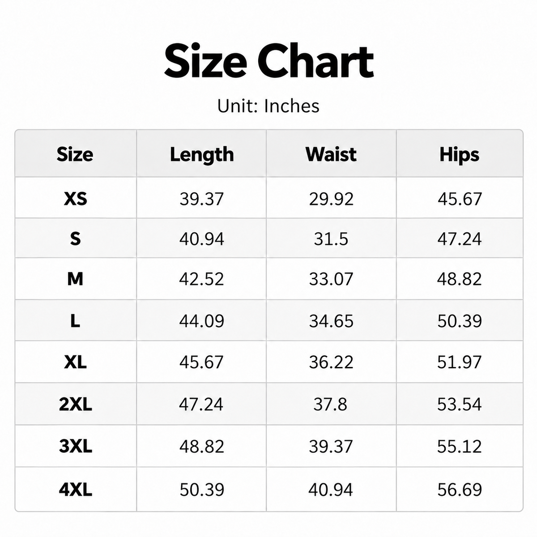Select 4XL hips value 56.69
Image resolution: width=537 pixels, height=537 pixels.
pyautogui.click(x=460, y=490)
